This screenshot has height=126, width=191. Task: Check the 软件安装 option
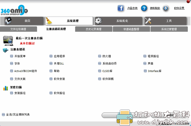(x=51, y=79)
